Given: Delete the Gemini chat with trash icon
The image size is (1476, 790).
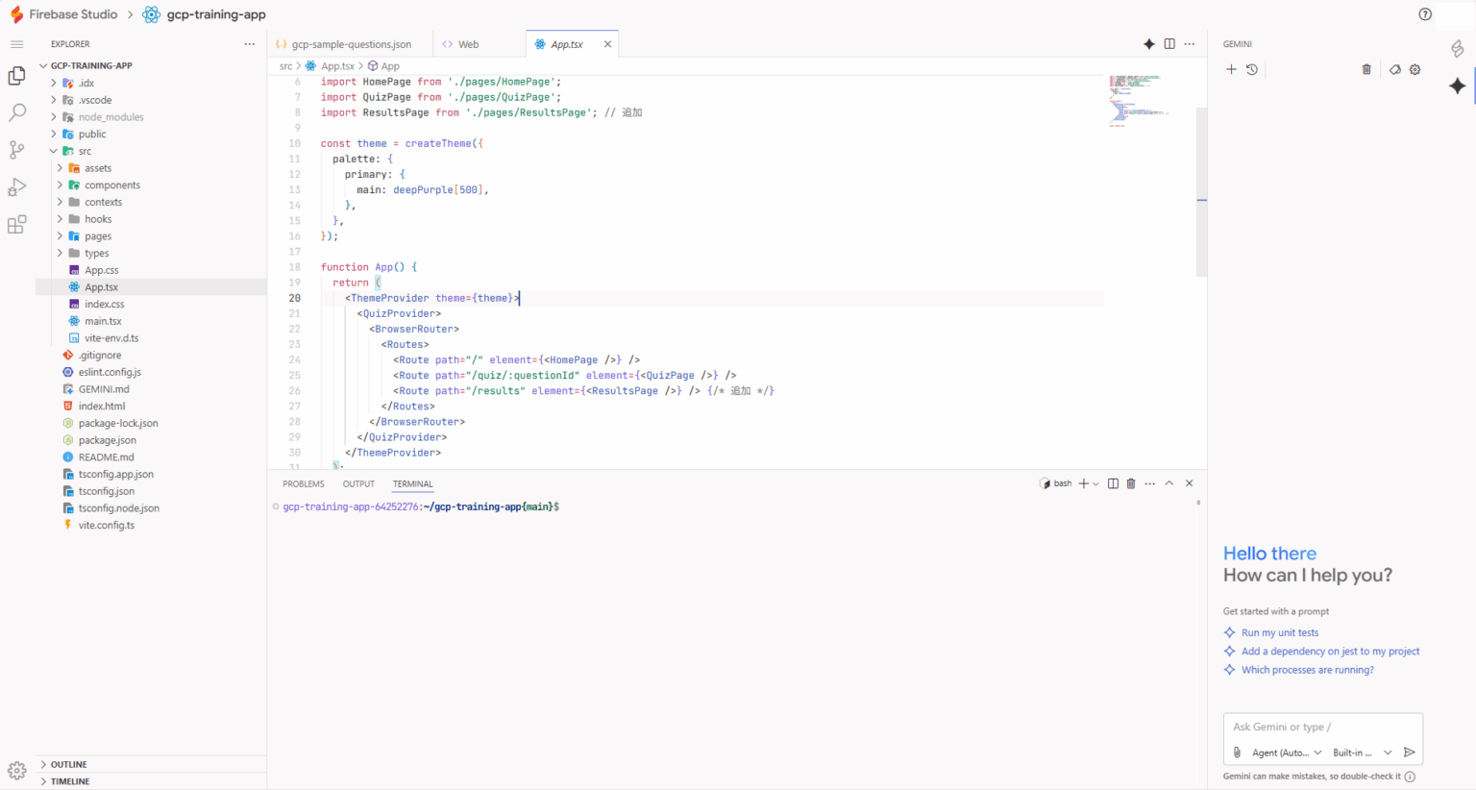Looking at the screenshot, I should coord(1366,69).
